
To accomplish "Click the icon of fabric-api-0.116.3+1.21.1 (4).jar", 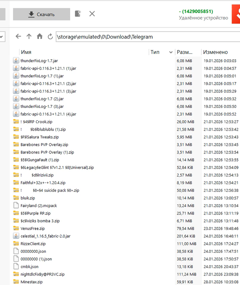I will pos(16,114).
